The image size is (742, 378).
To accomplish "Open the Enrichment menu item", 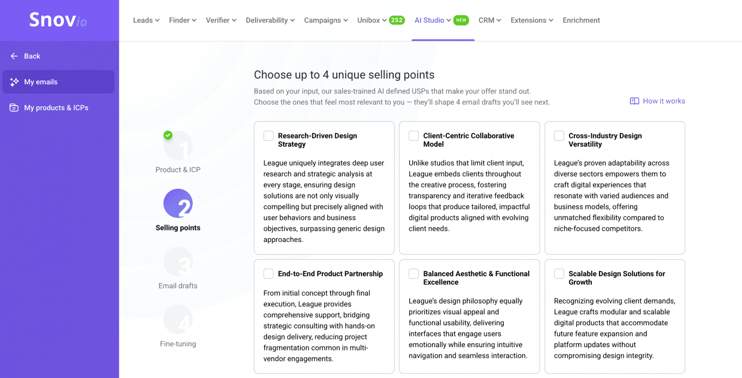I will click(x=581, y=20).
